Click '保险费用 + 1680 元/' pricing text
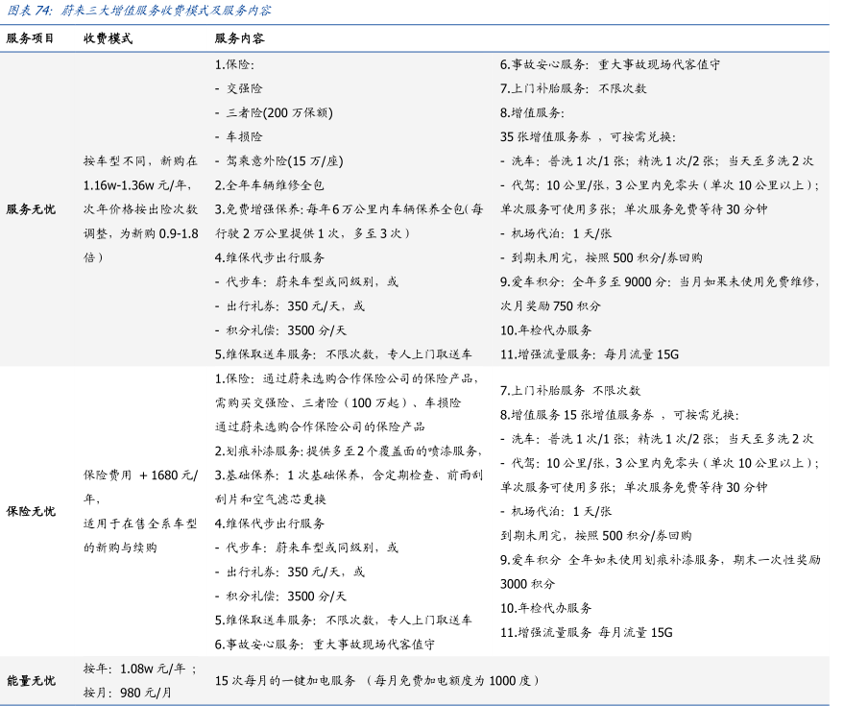 (140, 475)
